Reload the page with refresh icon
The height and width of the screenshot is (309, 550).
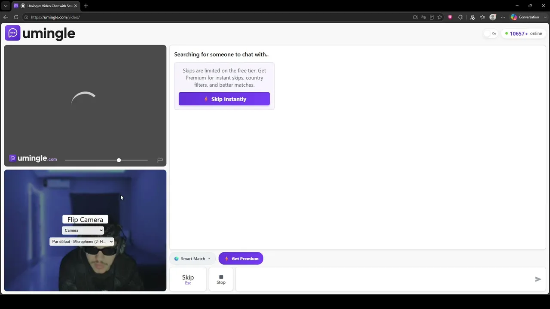click(x=16, y=17)
